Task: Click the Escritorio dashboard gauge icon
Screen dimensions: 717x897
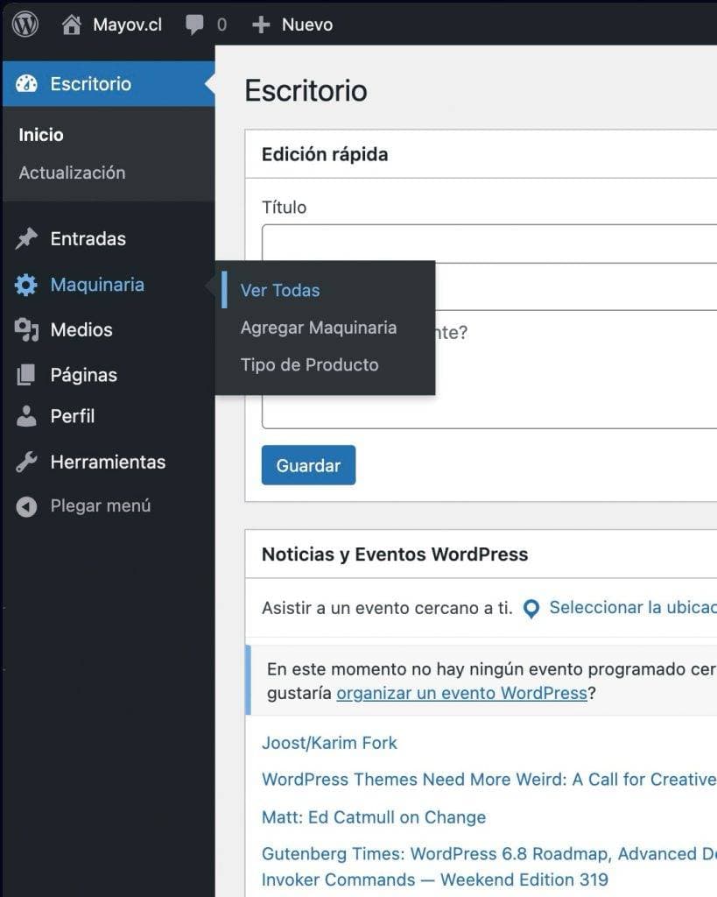Action: 26,83
